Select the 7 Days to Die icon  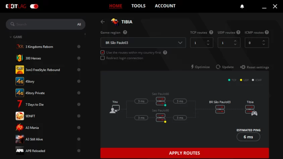[x=20, y=104]
